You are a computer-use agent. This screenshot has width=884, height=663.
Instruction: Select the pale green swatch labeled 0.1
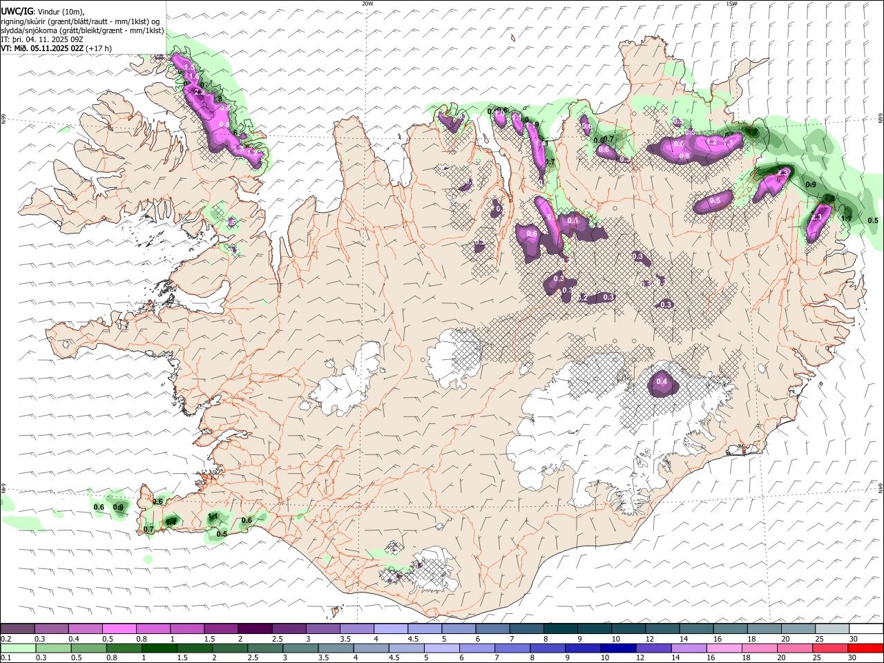(x=17, y=648)
